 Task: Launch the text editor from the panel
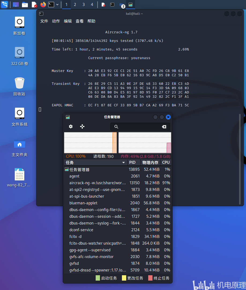tap(34, 5)
